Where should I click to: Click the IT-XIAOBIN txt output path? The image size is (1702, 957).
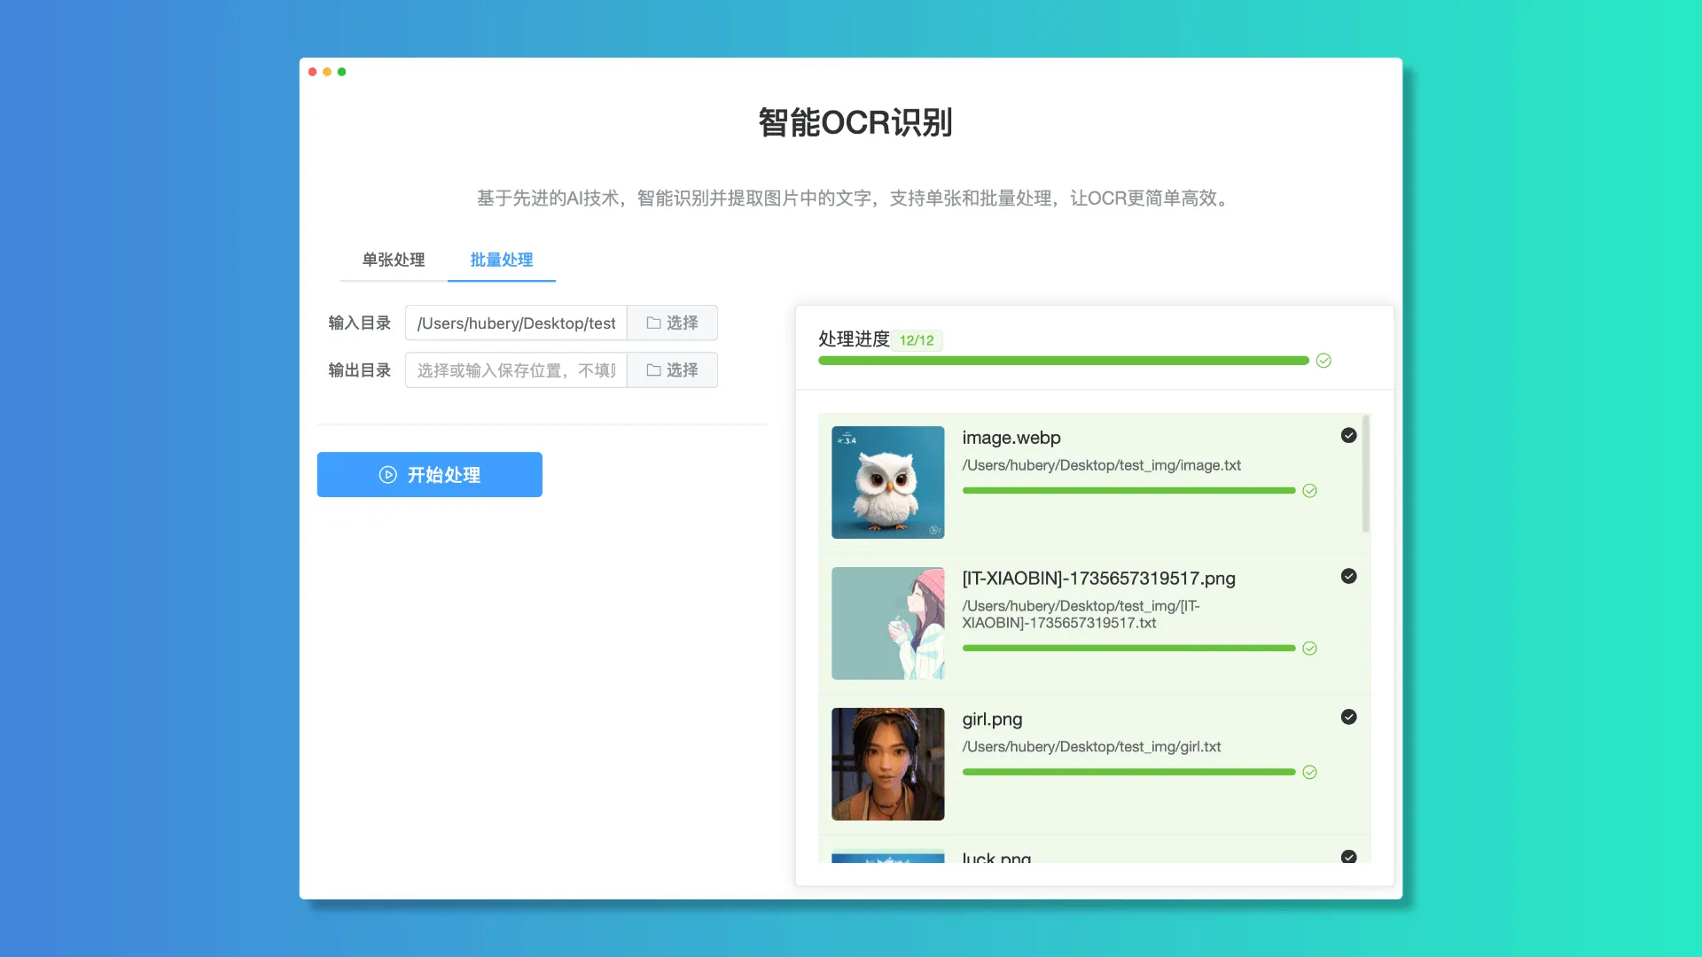1081,614
